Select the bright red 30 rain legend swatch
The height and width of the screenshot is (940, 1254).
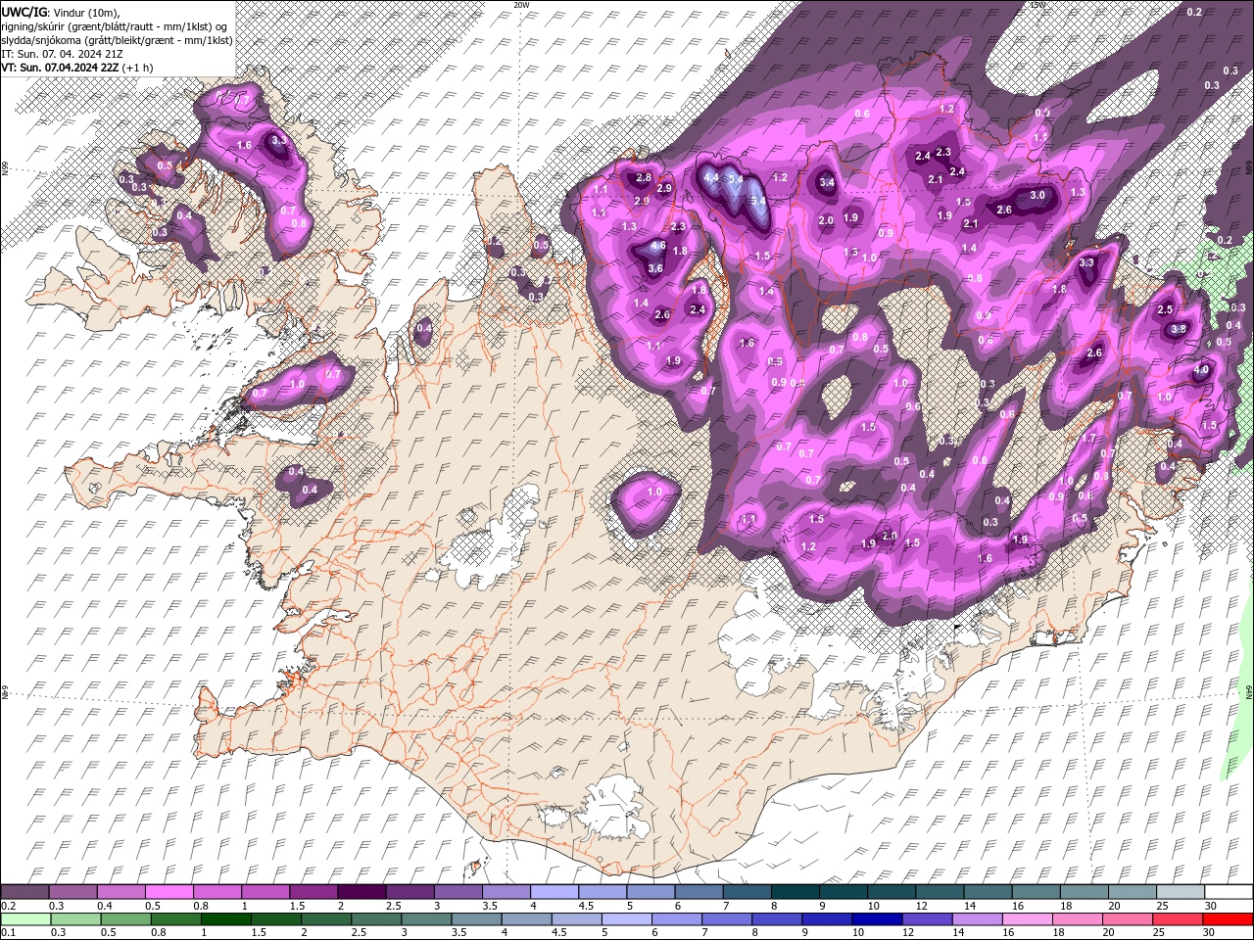[1228, 919]
